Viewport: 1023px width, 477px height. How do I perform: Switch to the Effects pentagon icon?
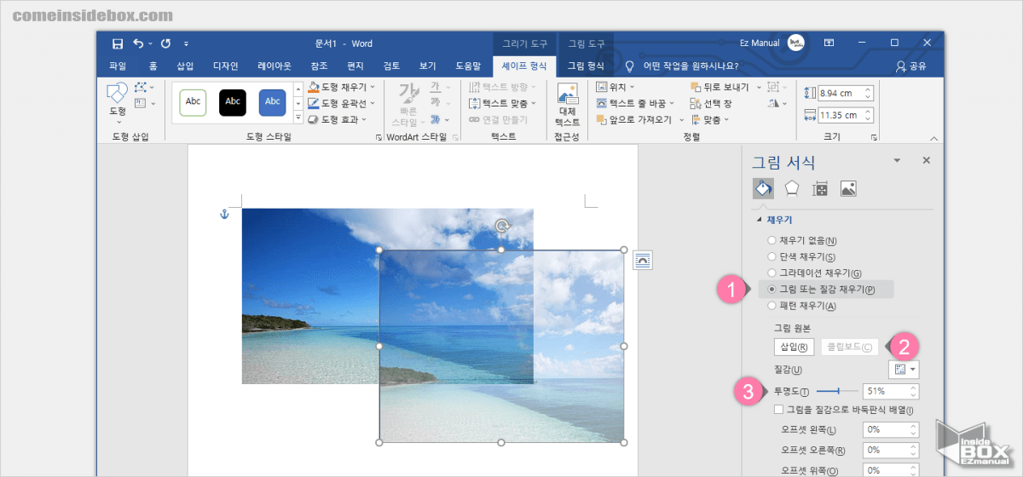(792, 189)
